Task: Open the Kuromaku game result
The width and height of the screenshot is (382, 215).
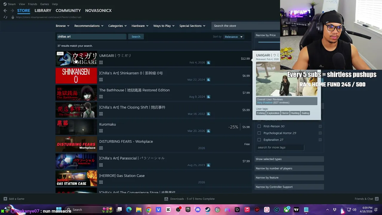Action: point(153,127)
